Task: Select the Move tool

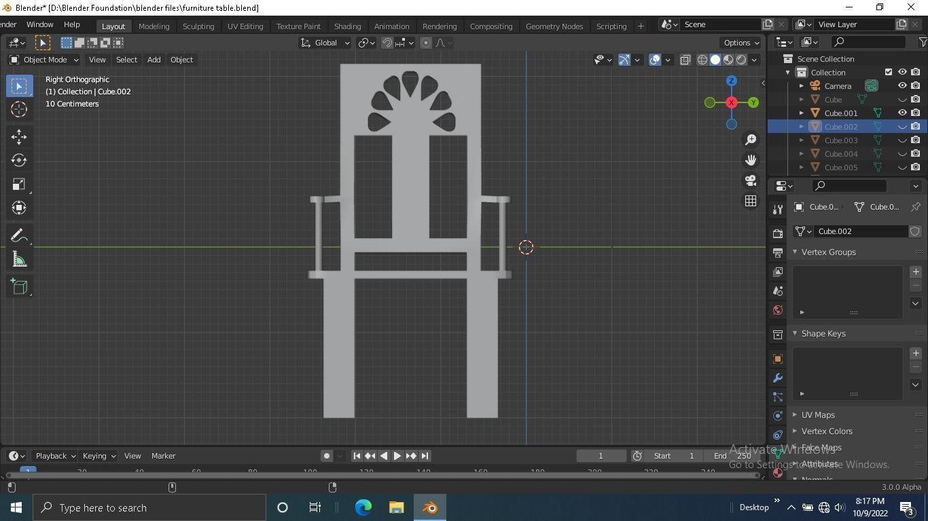Action: pos(19,136)
